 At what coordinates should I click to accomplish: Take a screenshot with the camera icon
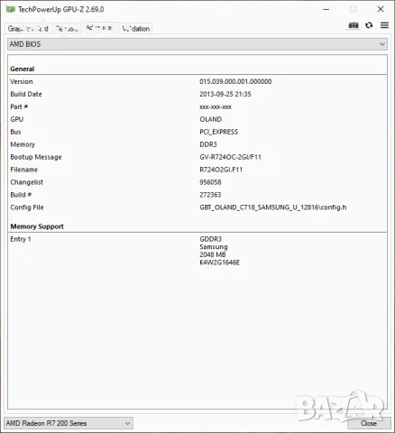354,25
